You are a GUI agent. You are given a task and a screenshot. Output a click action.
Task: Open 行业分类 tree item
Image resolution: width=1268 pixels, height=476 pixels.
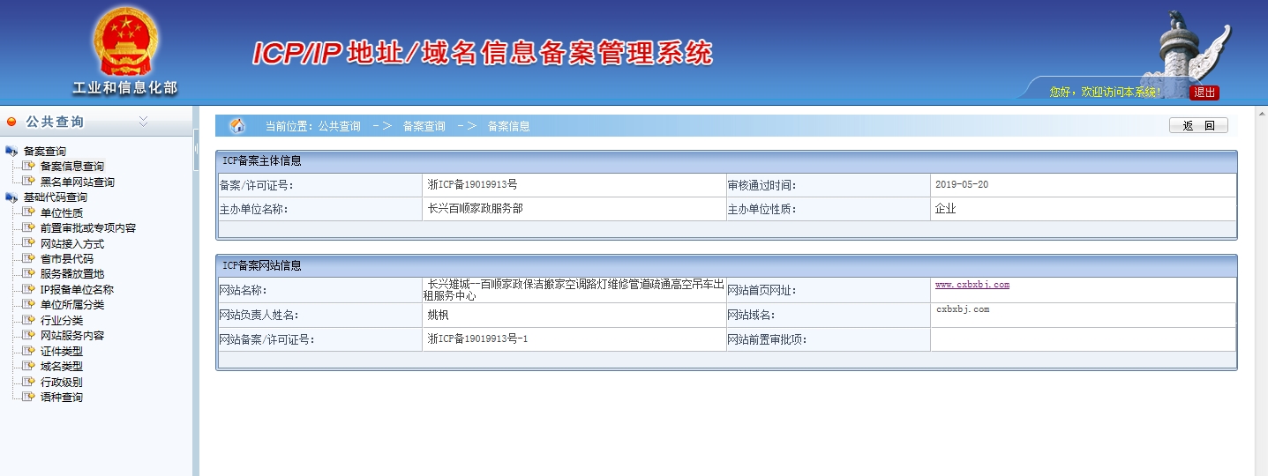62,321
